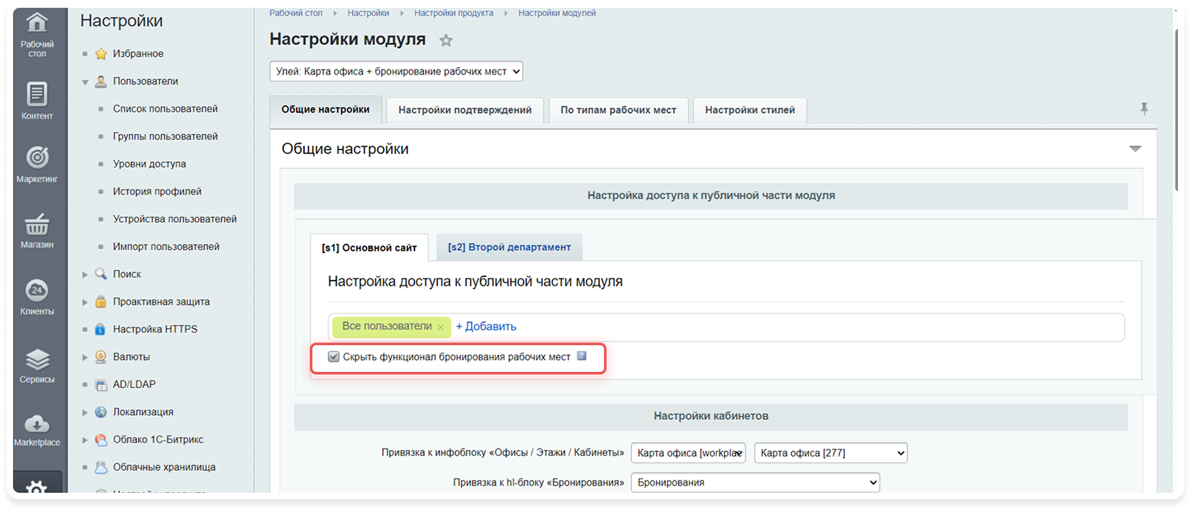Screen dimensions: 1191x511
Task: Open the gear settings icon in sidebar
Action: coord(37,486)
